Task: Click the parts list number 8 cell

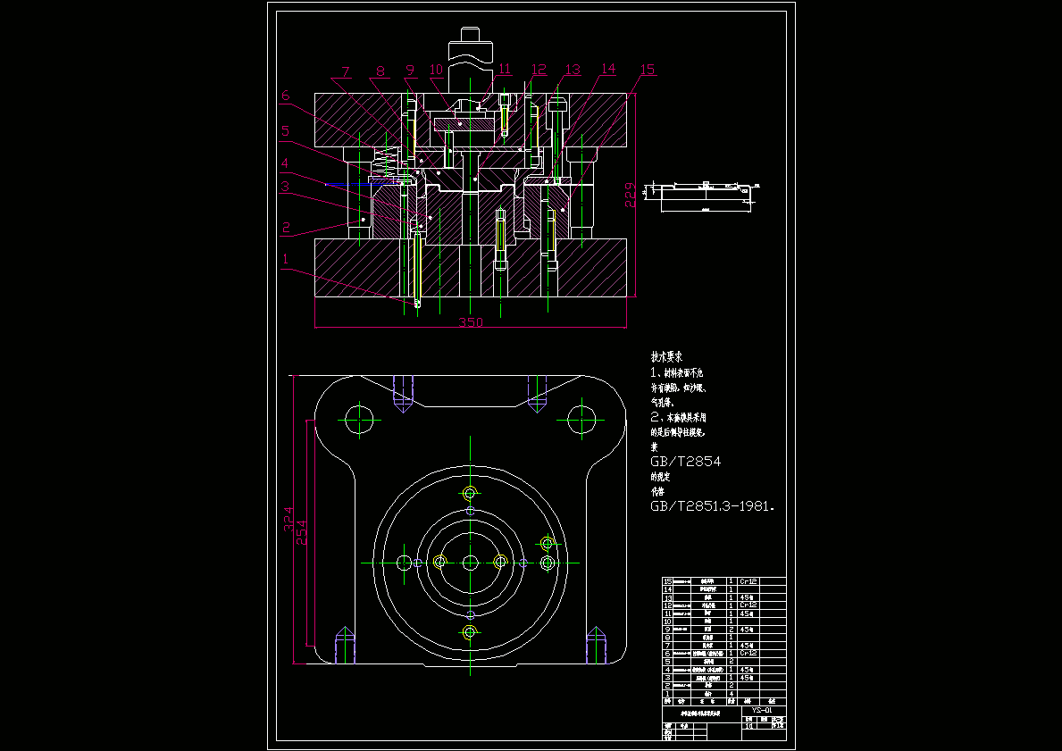Action: tap(667, 638)
